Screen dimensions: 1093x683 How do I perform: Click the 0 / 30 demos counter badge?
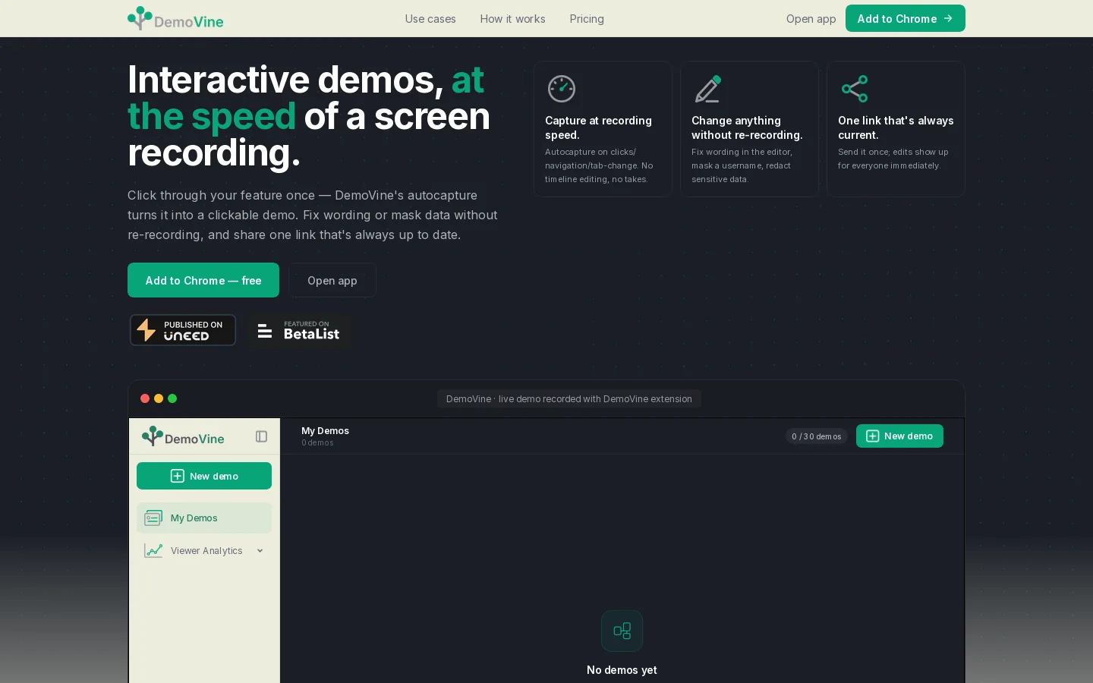817,436
